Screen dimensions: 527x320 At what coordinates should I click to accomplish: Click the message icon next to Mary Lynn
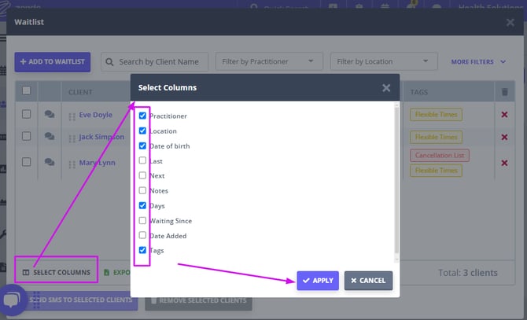50,163
